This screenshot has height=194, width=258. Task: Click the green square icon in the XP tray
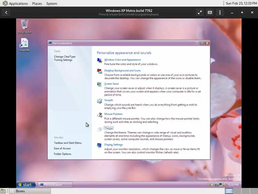221,184
